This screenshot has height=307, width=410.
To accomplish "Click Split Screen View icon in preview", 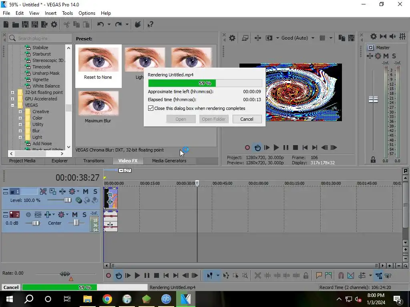I will [x=269, y=38].
